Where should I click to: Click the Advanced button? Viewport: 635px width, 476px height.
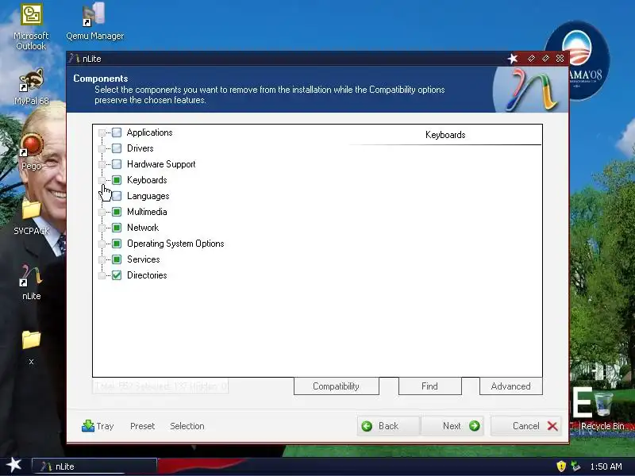click(510, 386)
